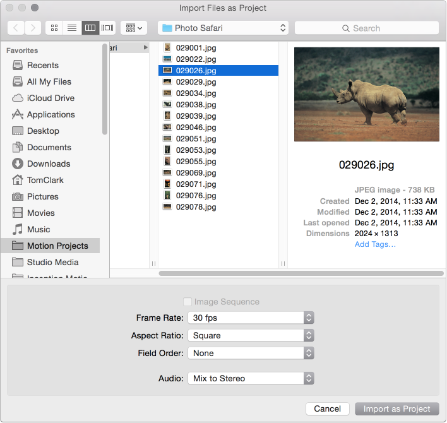Select file 029034.jpg

[218, 93]
